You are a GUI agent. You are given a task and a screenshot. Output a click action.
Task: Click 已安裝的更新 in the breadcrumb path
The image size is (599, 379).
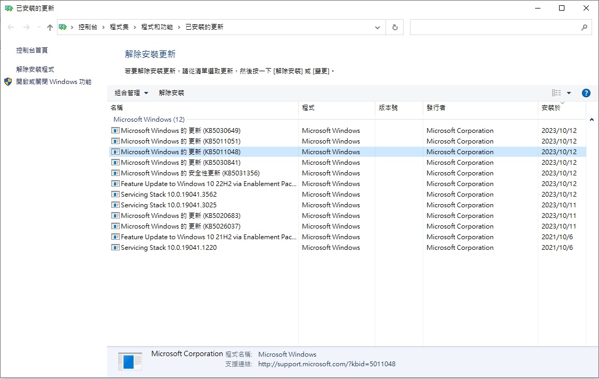pyautogui.click(x=204, y=27)
